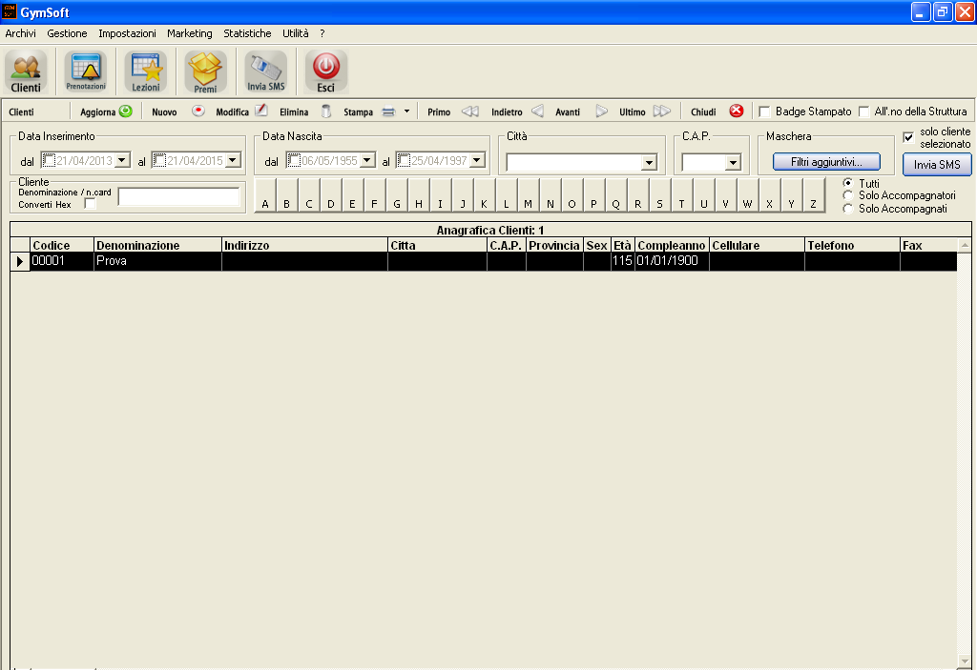This screenshot has height=670, width=977.
Task: Sort by the Codice column header
Action: (x=62, y=245)
